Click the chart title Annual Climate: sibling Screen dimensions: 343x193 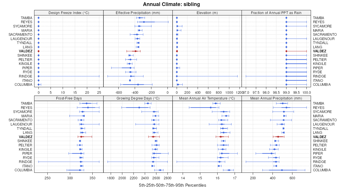(x=171, y=4)
